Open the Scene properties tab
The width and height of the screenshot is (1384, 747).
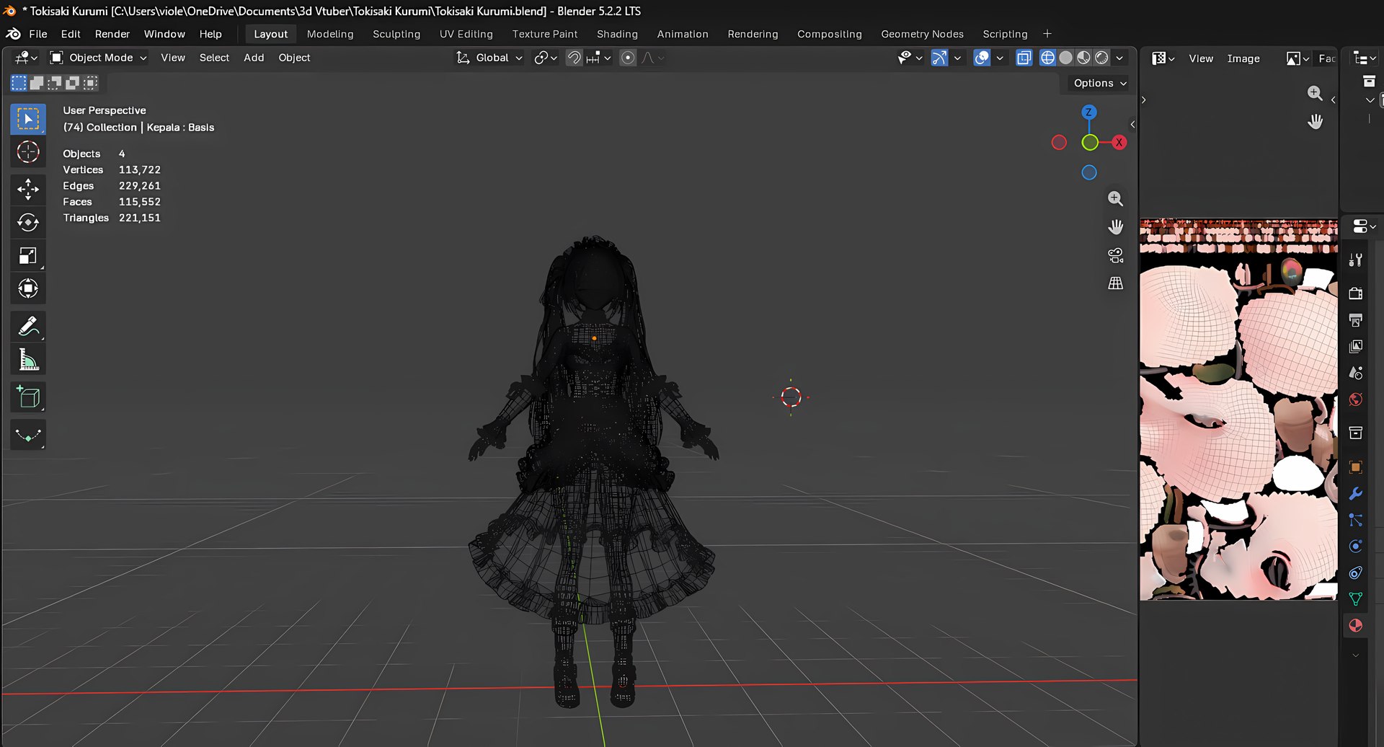coord(1356,373)
